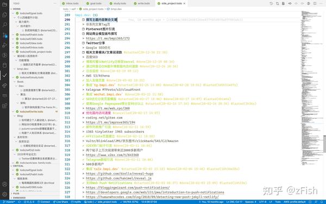Check the Pinterest图片引流 todo box
The width and height of the screenshot is (326, 204).
click(x=83, y=29)
